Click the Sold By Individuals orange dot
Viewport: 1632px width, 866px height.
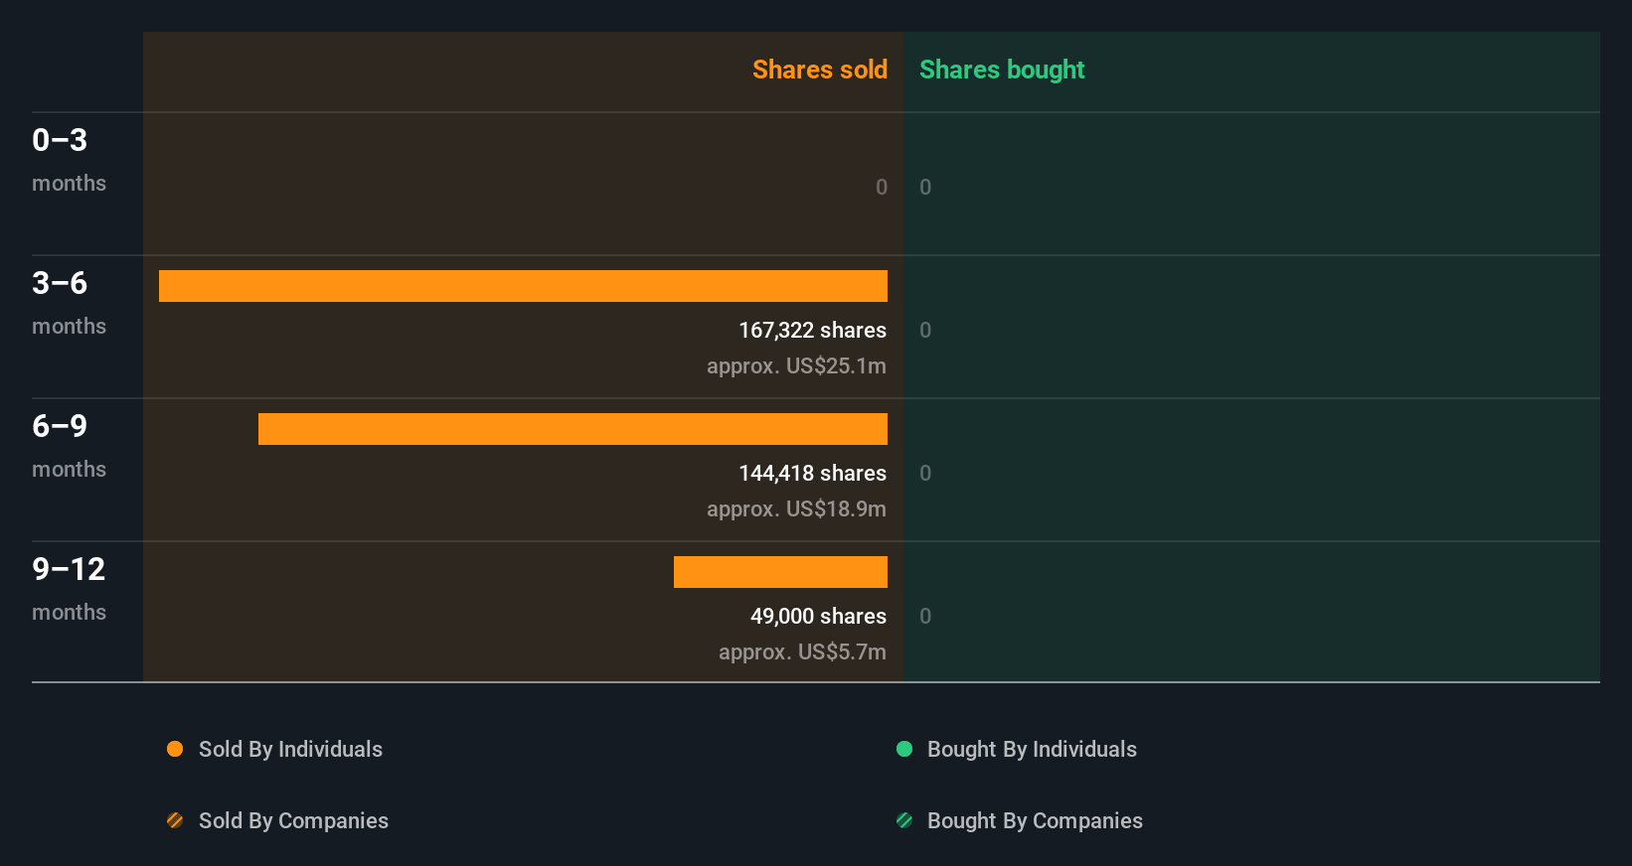pos(175,749)
